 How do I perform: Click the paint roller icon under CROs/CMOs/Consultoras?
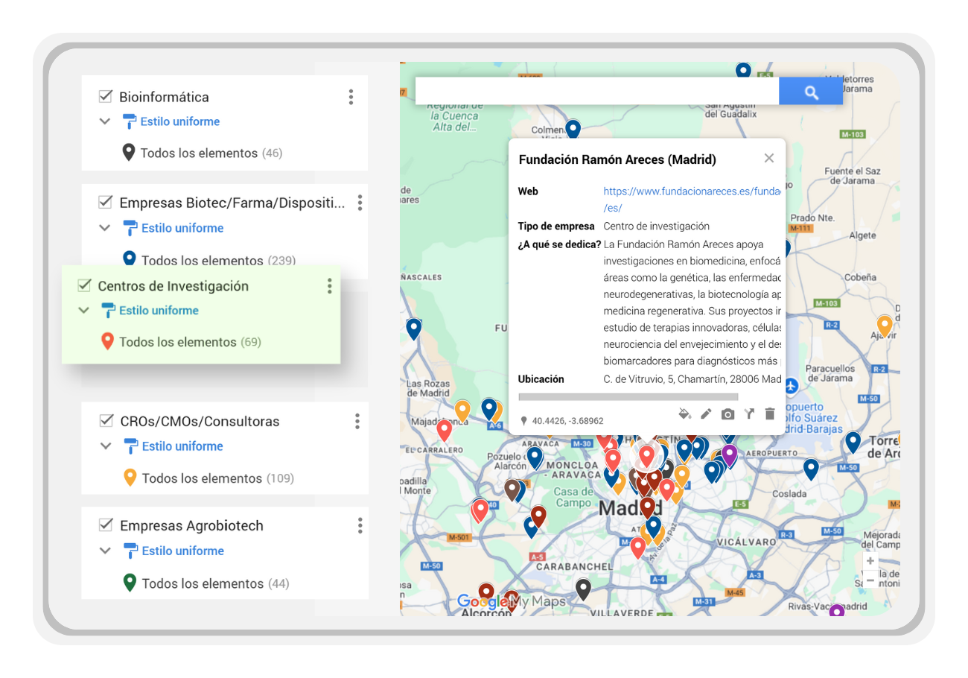(131, 446)
